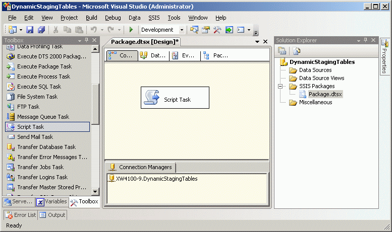392x232 pixels.
Task: Open the Undo history dropdown arrow
Action: pos(102,30)
